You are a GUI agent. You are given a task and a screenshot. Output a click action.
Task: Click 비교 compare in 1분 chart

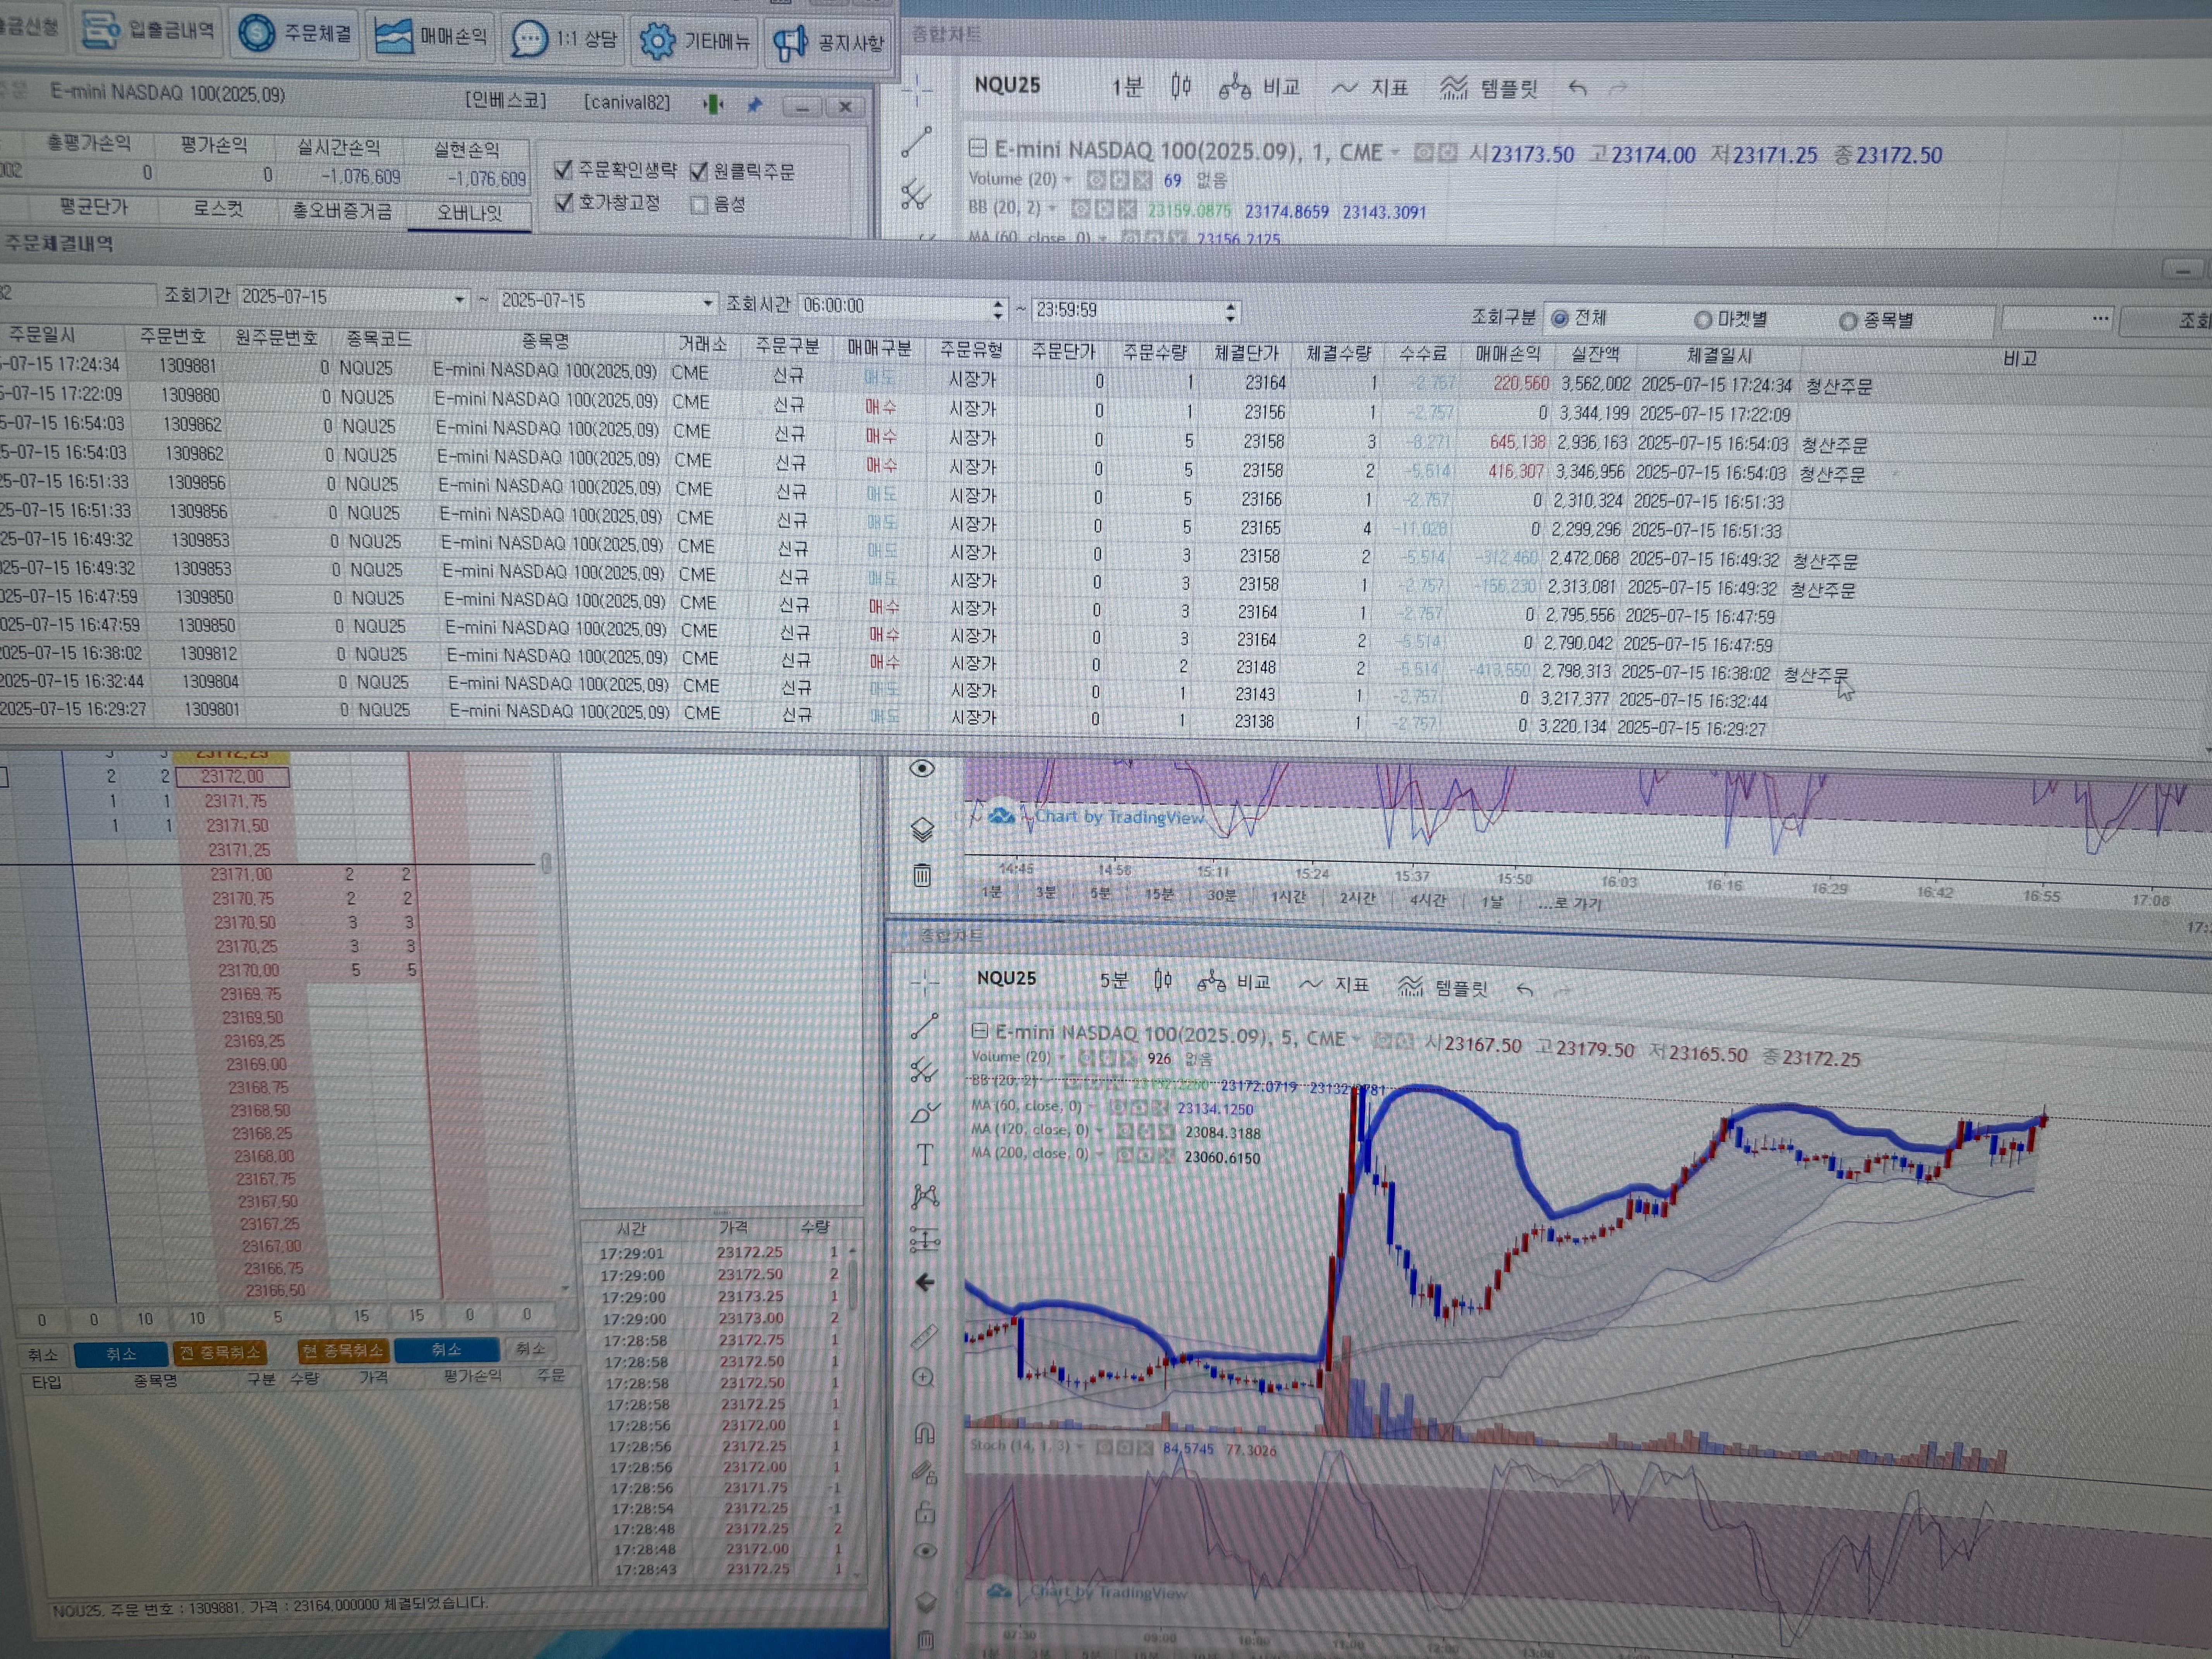pyautogui.click(x=1260, y=88)
